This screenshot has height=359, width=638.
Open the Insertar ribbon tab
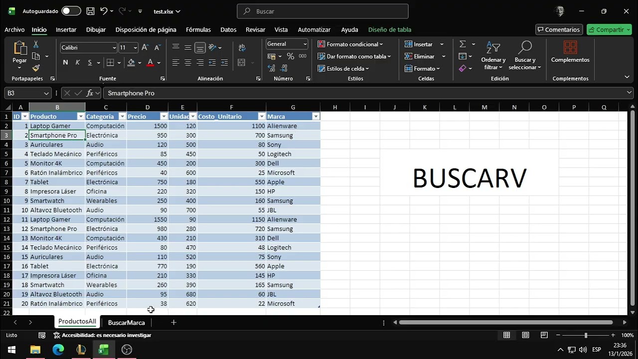66,30
